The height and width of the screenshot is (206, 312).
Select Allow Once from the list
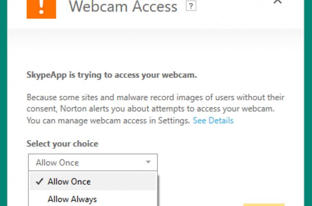click(x=93, y=181)
